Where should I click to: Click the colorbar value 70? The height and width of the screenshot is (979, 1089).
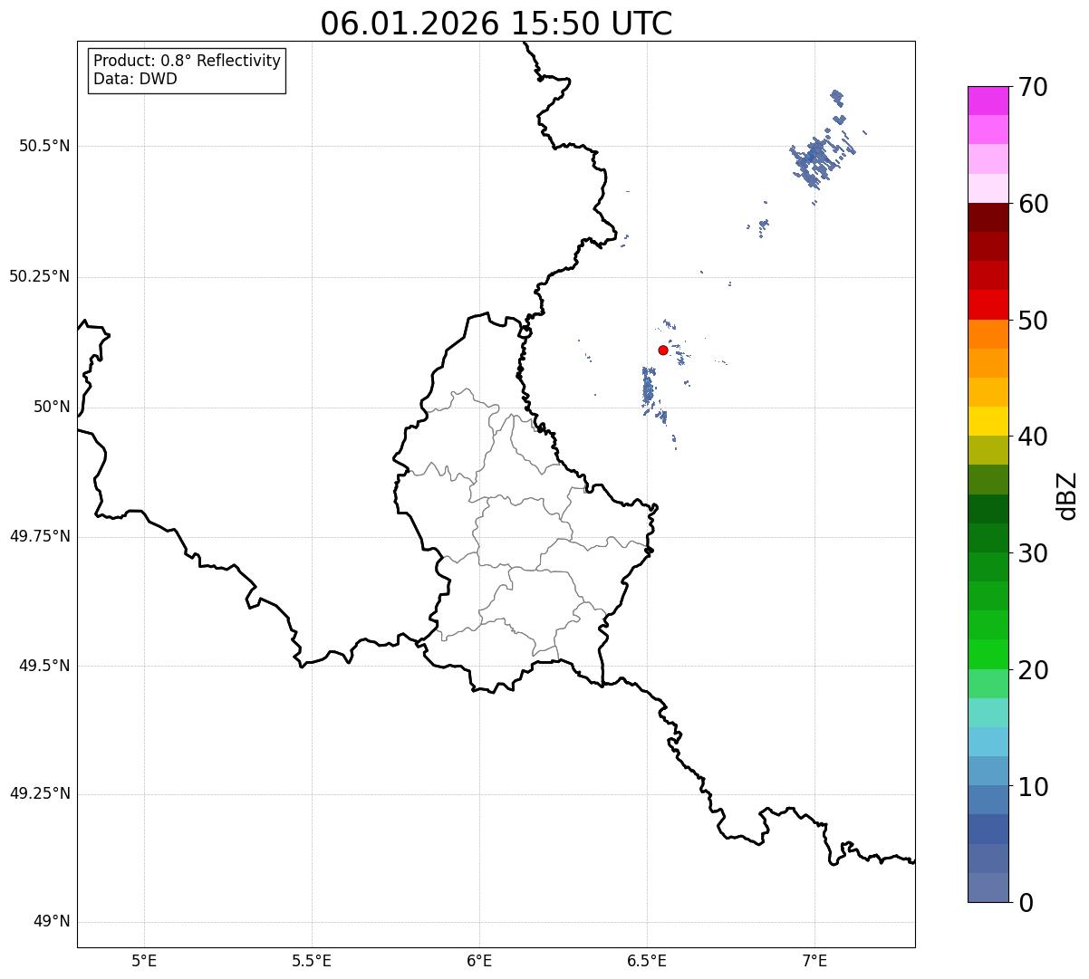(1033, 87)
